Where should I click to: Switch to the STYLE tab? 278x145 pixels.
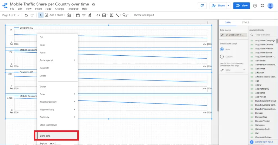point(245,23)
